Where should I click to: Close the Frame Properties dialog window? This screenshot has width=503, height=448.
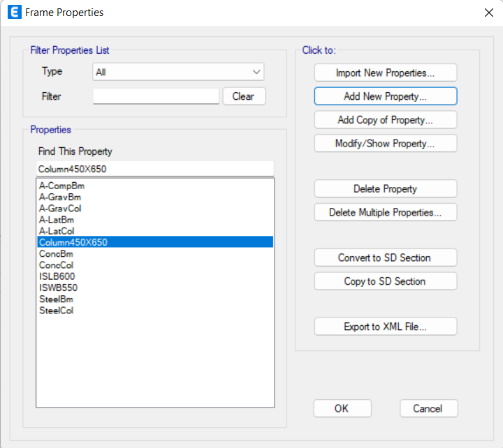[489, 13]
